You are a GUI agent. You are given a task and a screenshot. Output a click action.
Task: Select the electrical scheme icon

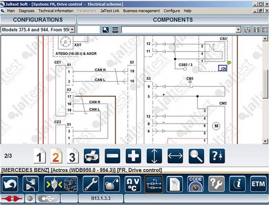pos(154,184)
